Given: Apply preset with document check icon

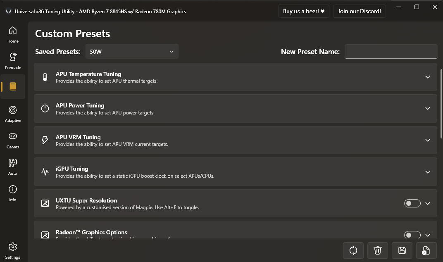Looking at the screenshot, I should 426,250.
